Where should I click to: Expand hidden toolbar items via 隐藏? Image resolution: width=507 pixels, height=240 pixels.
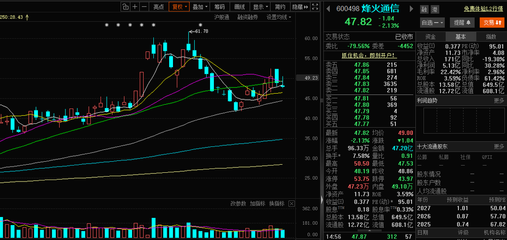300,6
